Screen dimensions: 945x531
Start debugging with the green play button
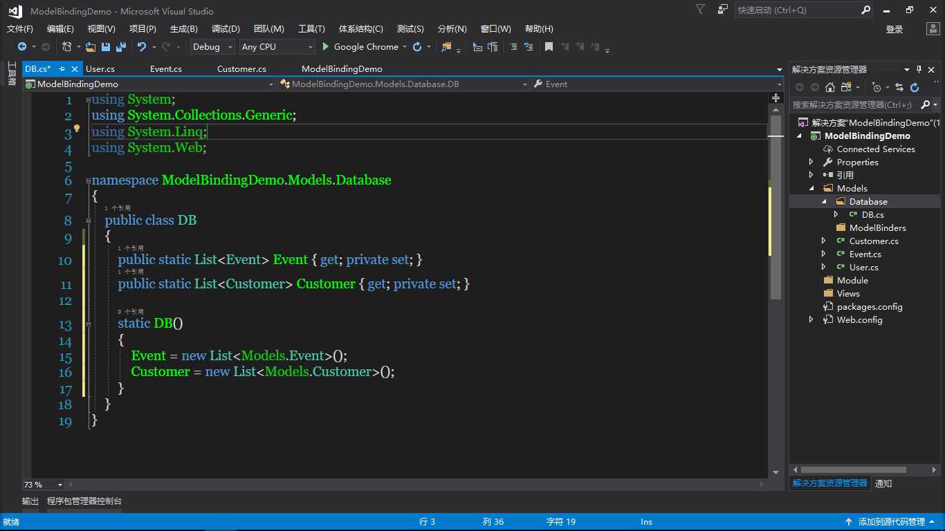[x=327, y=47]
